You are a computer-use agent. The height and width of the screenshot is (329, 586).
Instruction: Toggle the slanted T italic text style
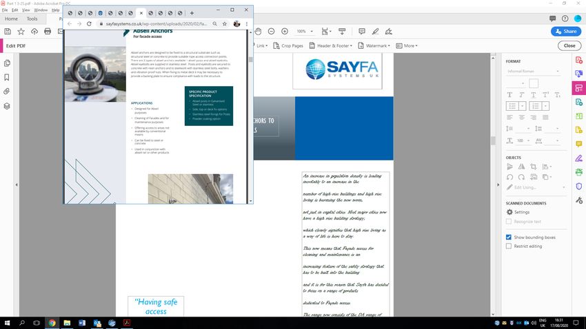pos(521,95)
